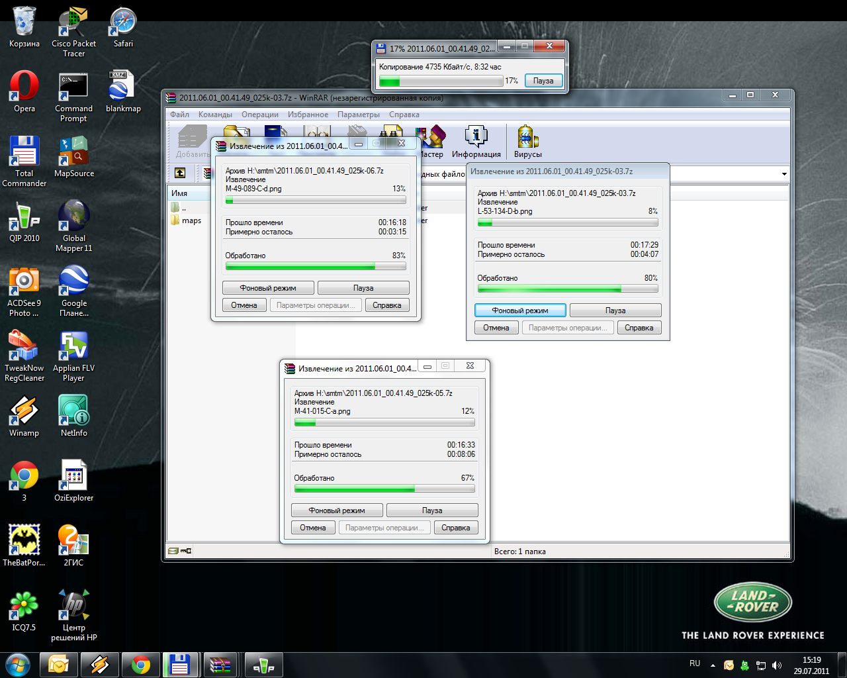
Task: Open Операции menu in WinRAR
Action: point(260,115)
